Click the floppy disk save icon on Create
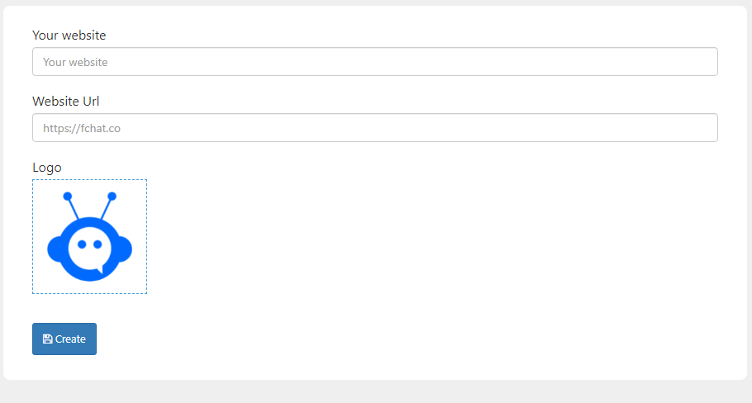 pyautogui.click(x=47, y=339)
